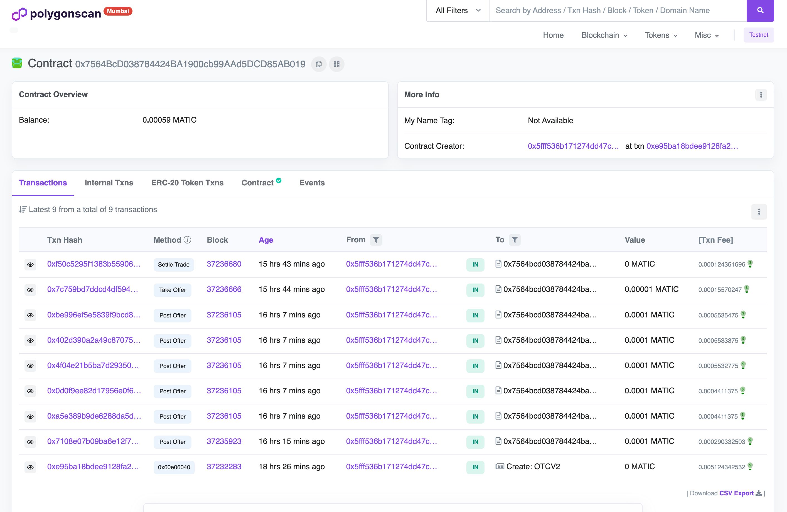Click the Create: OTCV2 contract icon
This screenshot has height=512, width=787.
[x=500, y=466]
